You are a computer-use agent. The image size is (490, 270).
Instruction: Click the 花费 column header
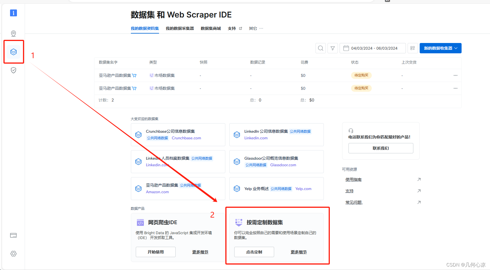(304, 62)
